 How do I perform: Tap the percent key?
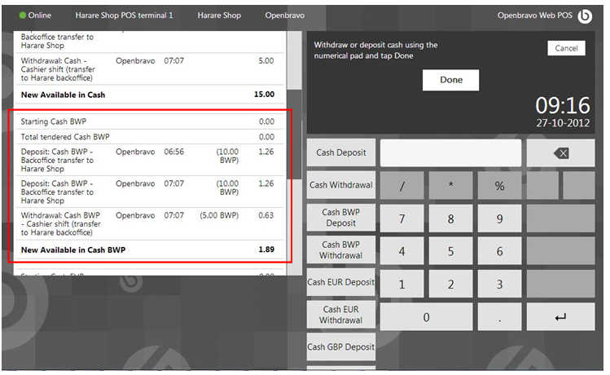coord(499,186)
